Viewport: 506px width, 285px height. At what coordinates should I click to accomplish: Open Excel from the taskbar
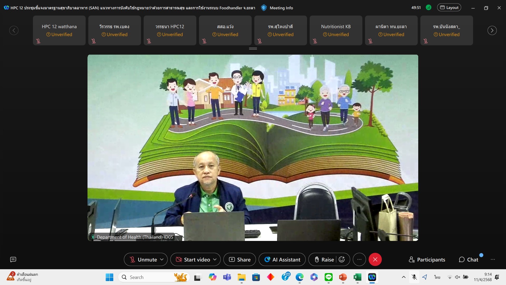tap(357, 277)
